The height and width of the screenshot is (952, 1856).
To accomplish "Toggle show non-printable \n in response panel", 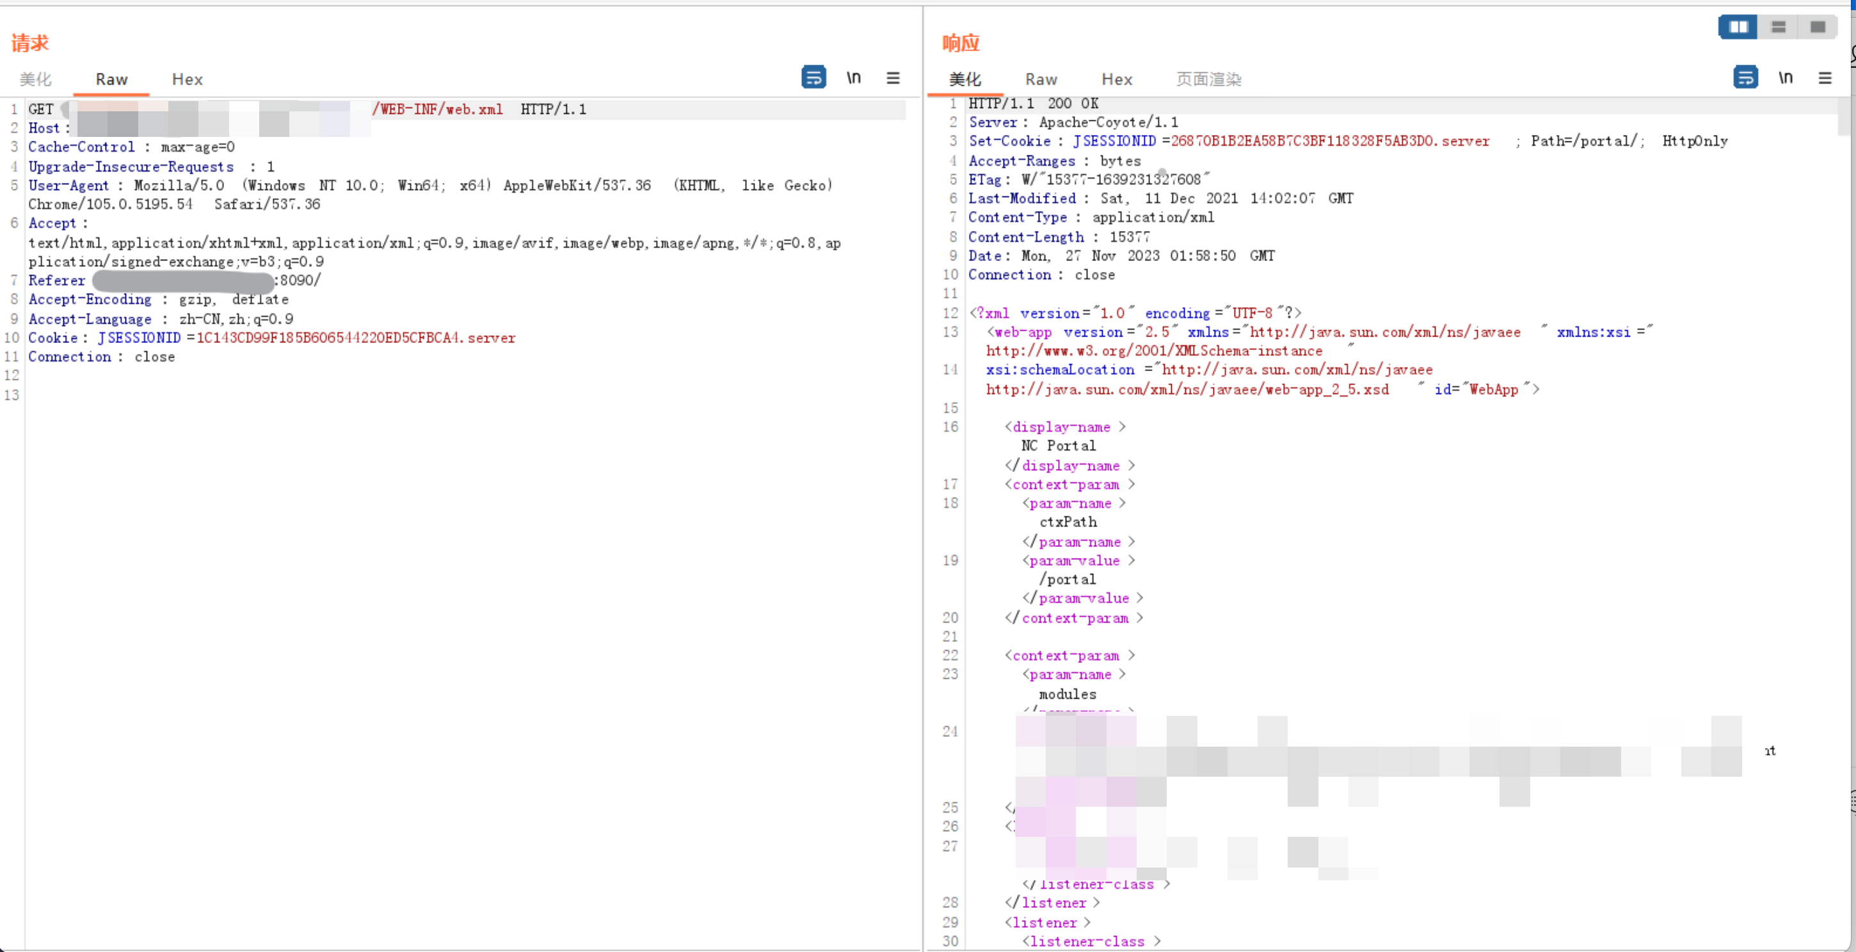I will tap(1786, 78).
